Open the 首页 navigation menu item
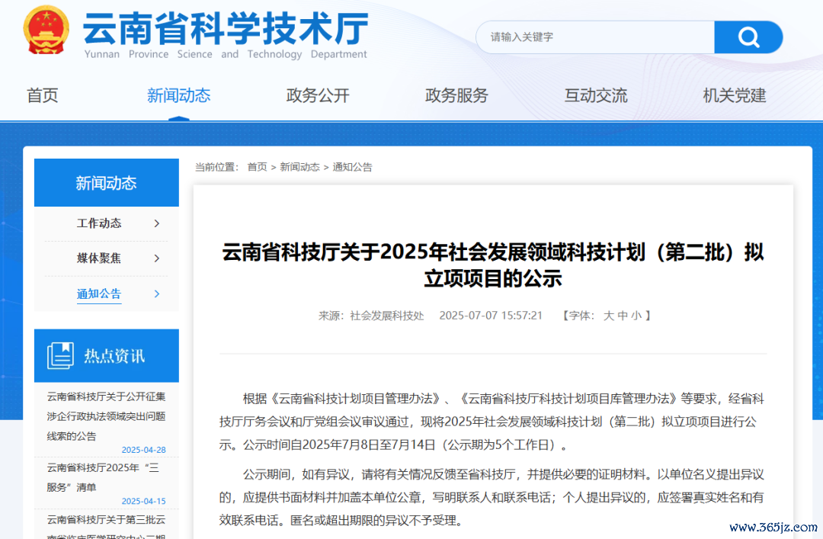Viewport: 823px width, 539px height. coord(43,95)
